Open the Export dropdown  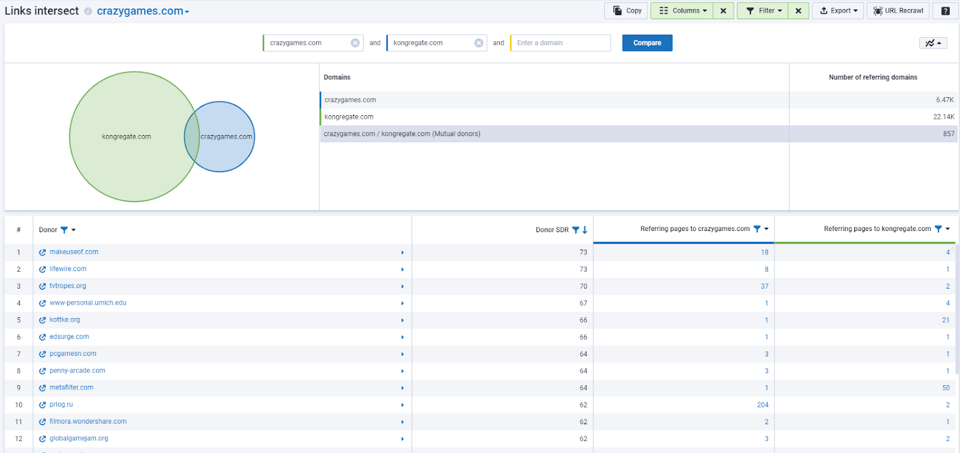pos(838,11)
